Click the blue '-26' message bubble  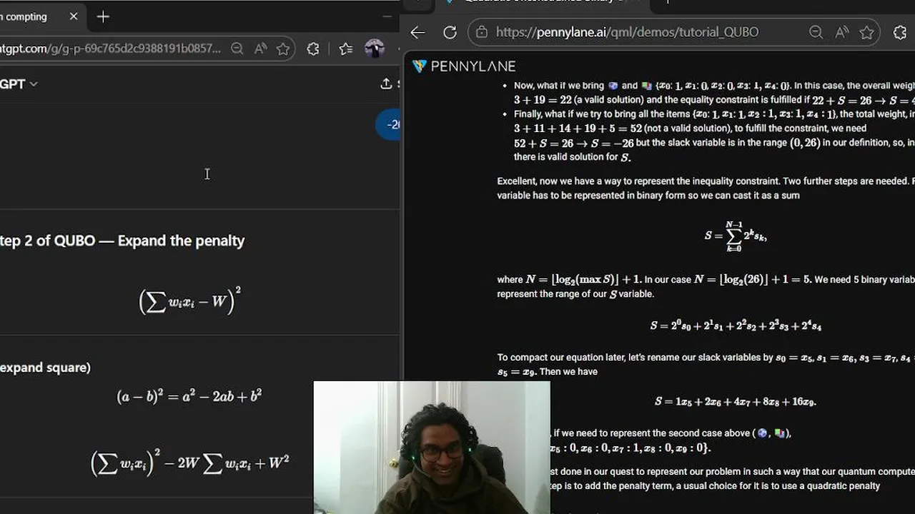click(388, 124)
